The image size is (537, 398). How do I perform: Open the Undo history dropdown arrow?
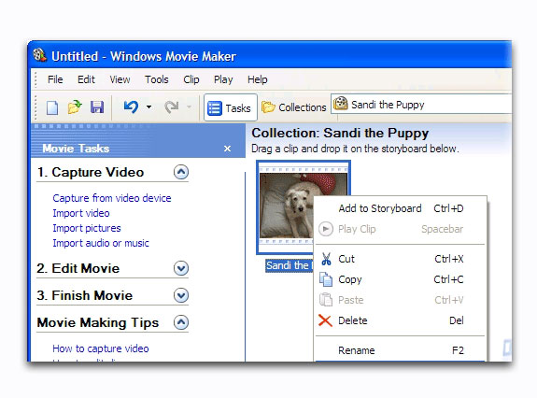[148, 107]
